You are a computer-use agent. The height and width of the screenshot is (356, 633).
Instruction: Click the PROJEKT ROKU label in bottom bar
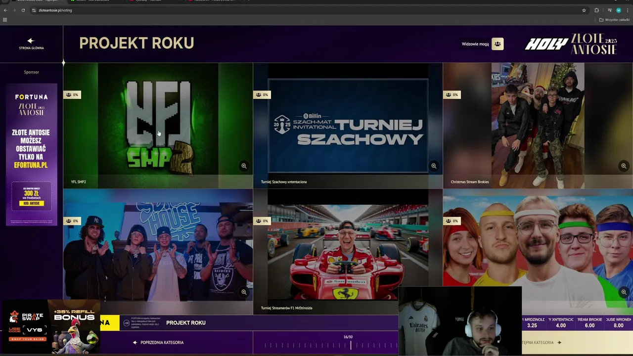point(186,323)
